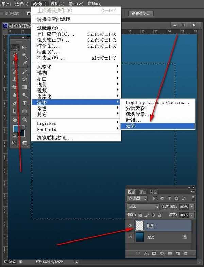Open the layers panel flyout menu
204x267 pixels.
coord(193,192)
